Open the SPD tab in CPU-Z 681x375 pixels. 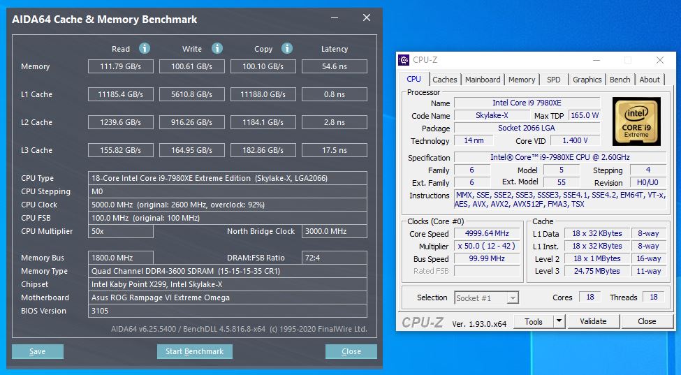pyautogui.click(x=554, y=80)
